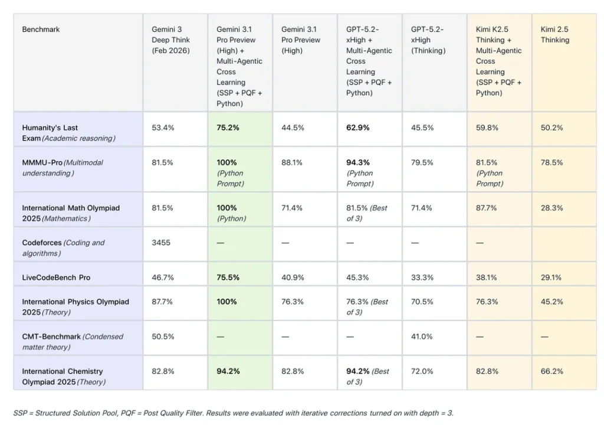Select the 28.3% Math Olympiad score
Screen dimensions: 604x428
(x=552, y=208)
